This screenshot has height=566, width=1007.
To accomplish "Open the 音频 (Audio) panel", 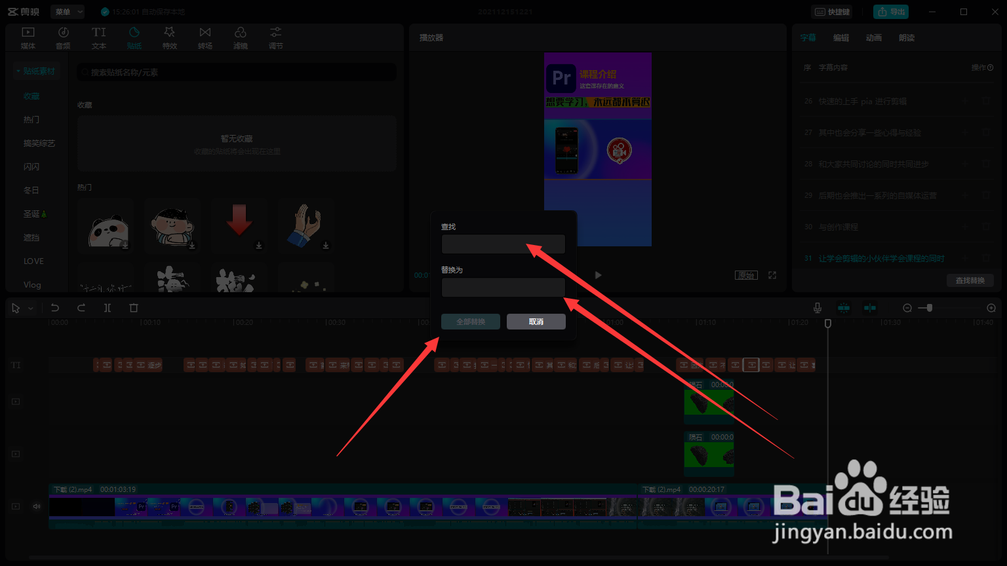I will [64, 38].
